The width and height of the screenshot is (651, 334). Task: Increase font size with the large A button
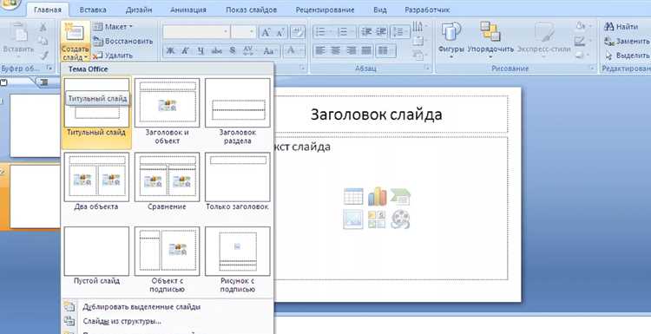(266, 32)
